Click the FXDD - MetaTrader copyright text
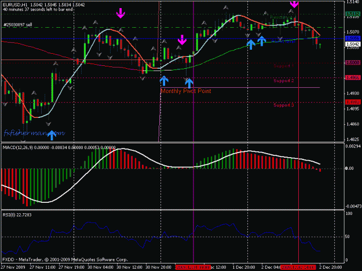Viewport: 362px width, 271px height. (65, 259)
